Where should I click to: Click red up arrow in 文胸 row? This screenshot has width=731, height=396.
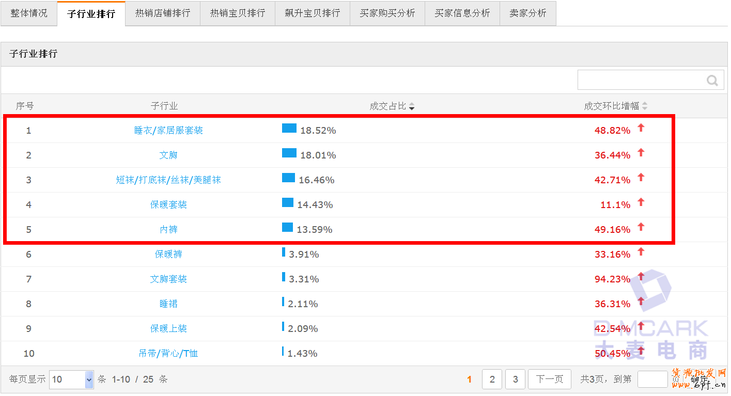[641, 153]
